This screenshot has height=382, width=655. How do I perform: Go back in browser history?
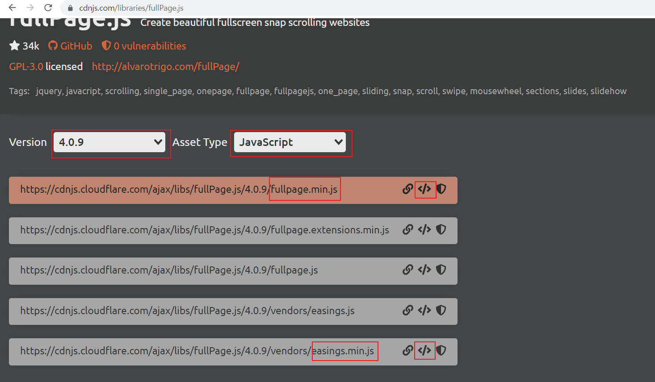[13, 8]
